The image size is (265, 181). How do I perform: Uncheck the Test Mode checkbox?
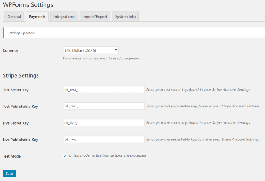click(65, 155)
